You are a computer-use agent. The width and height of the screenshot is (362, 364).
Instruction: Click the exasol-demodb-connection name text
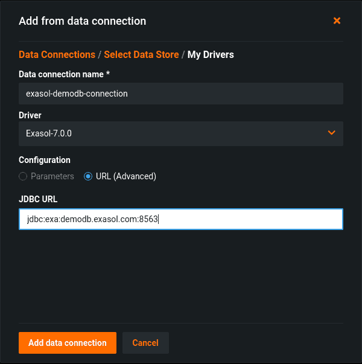pos(77,94)
